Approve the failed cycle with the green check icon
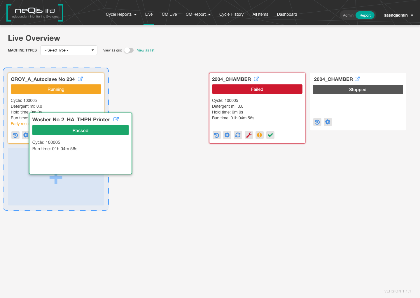The width and height of the screenshot is (420, 298). 270,135
